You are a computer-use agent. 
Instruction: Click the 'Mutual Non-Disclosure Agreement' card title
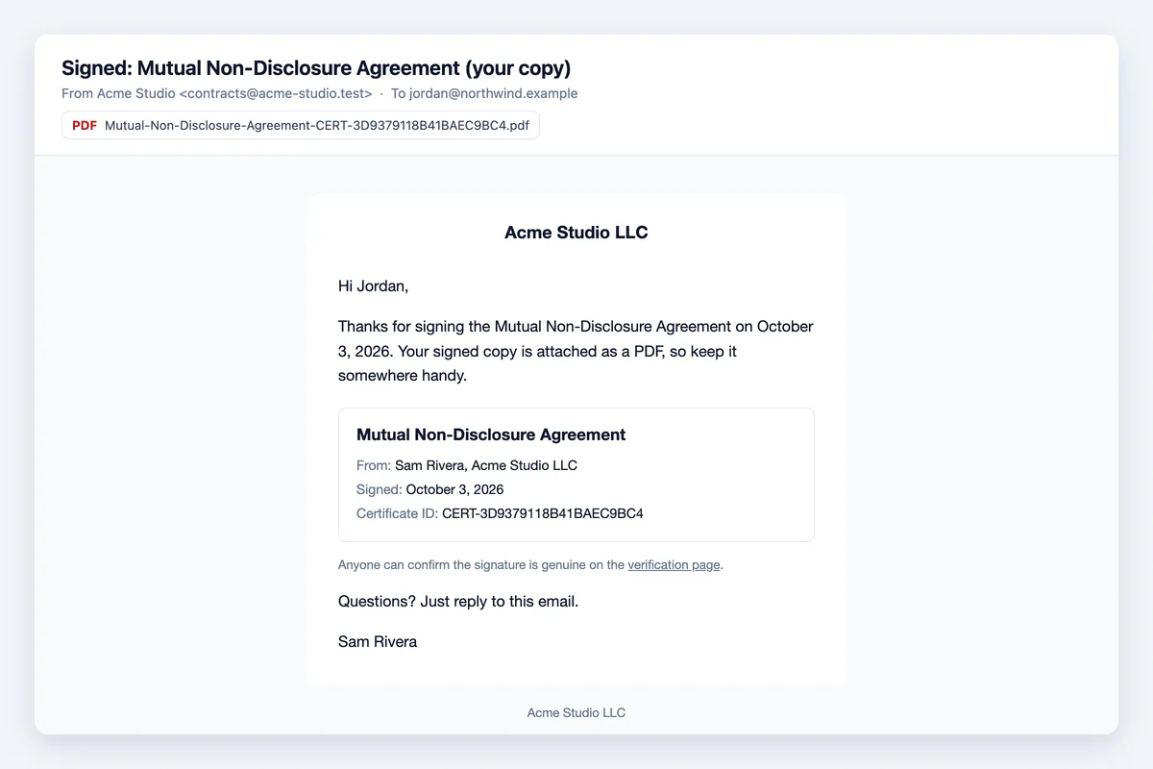point(491,434)
